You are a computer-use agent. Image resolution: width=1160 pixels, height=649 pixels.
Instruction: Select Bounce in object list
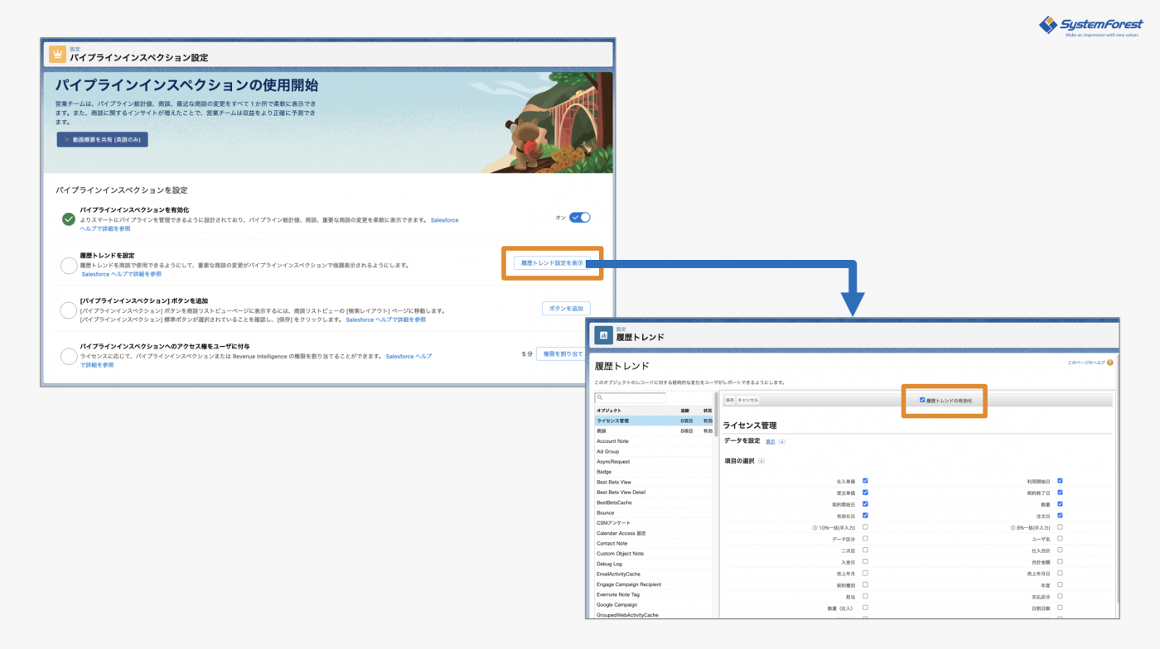654,512
